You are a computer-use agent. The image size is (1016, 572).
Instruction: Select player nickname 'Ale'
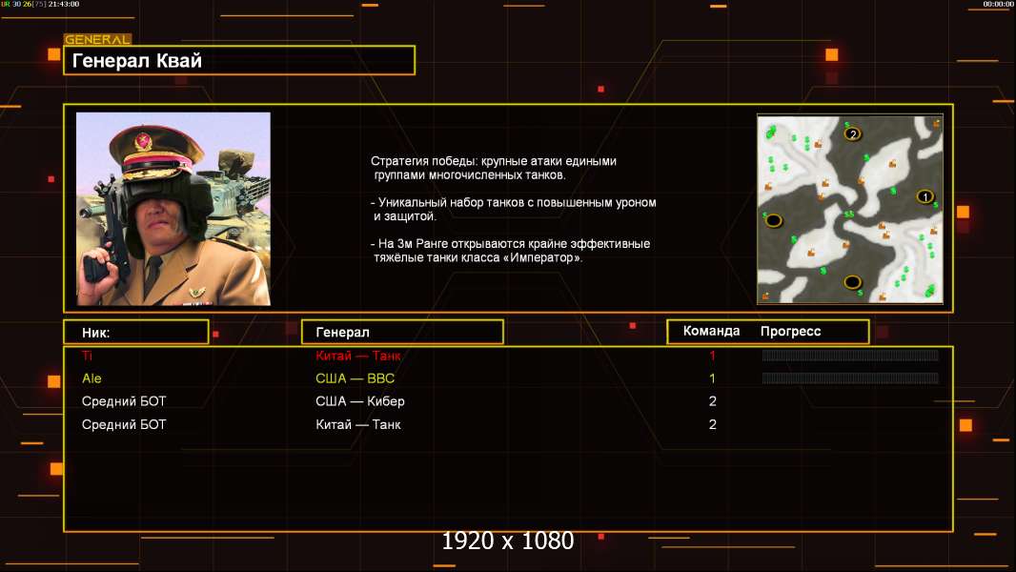tap(92, 378)
